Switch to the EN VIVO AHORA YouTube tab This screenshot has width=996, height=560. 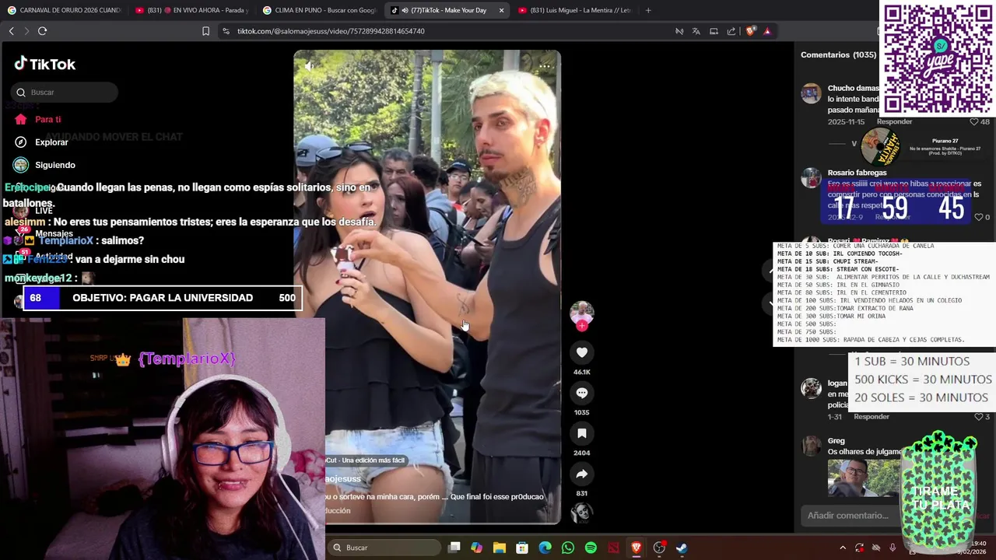pos(191,10)
